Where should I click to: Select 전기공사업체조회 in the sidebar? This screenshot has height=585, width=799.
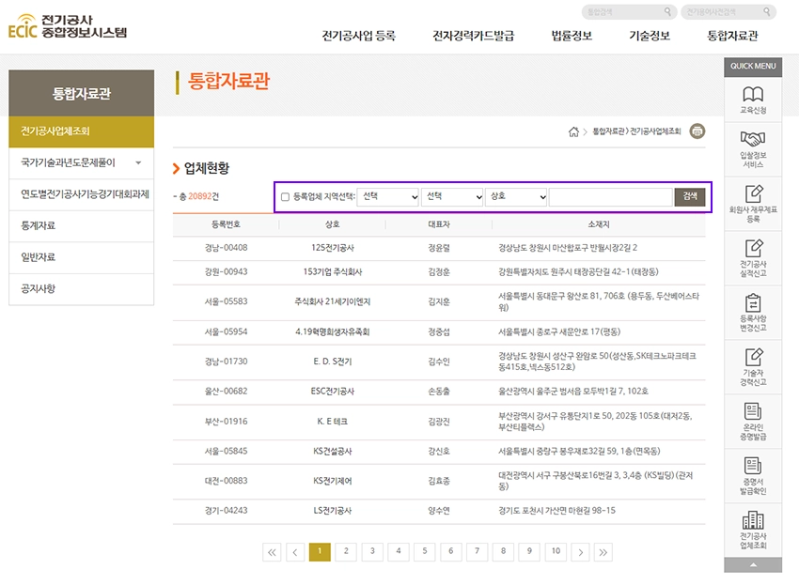82,131
